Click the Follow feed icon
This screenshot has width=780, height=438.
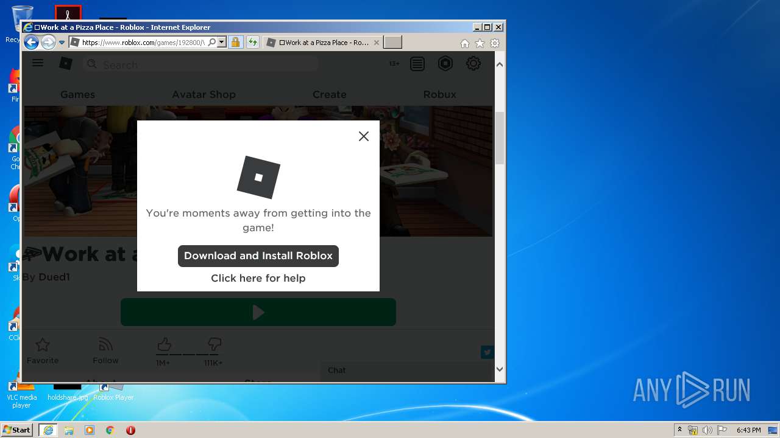coord(105,345)
